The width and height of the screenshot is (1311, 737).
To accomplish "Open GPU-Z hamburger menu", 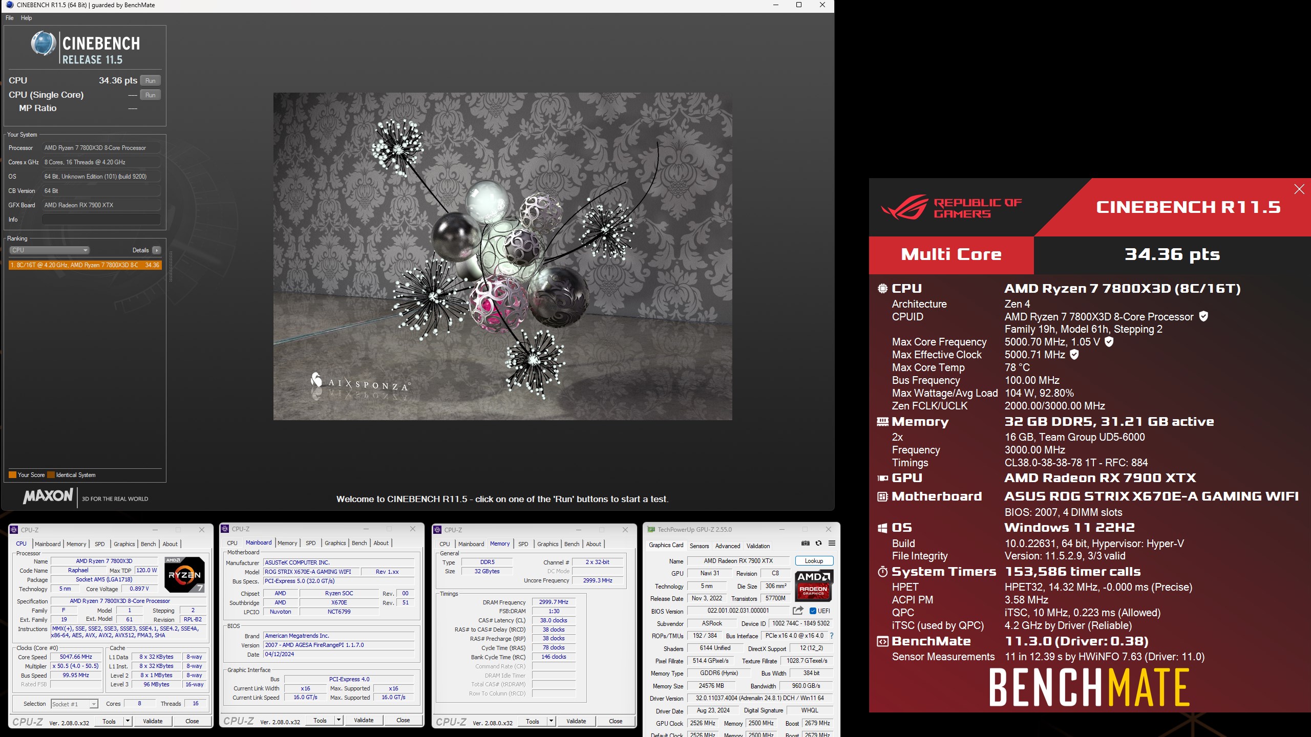I will [832, 543].
